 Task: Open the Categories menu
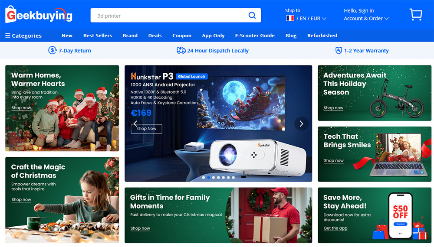[x=23, y=36]
